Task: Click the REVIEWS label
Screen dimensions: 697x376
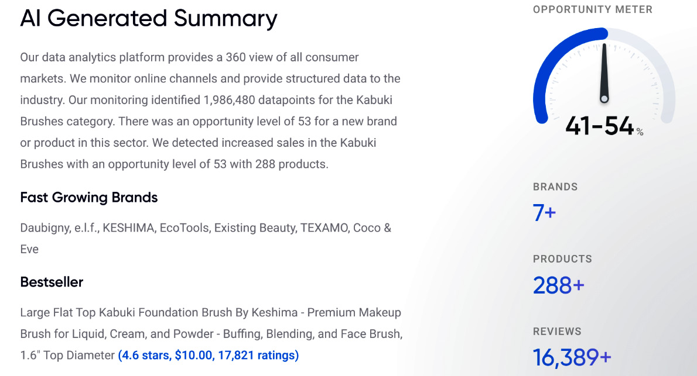Action: pyautogui.click(x=557, y=331)
